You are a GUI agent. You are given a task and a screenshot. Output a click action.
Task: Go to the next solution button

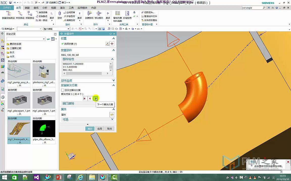95,99
